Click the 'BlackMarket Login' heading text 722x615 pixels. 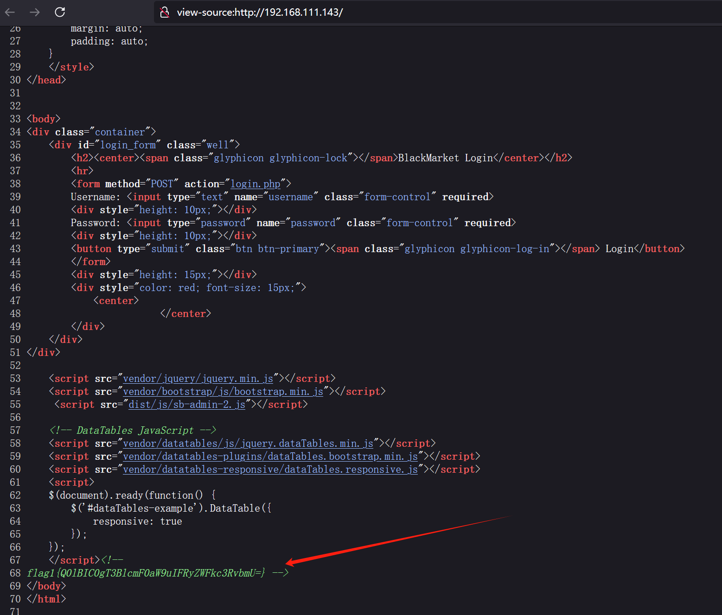[445, 158]
